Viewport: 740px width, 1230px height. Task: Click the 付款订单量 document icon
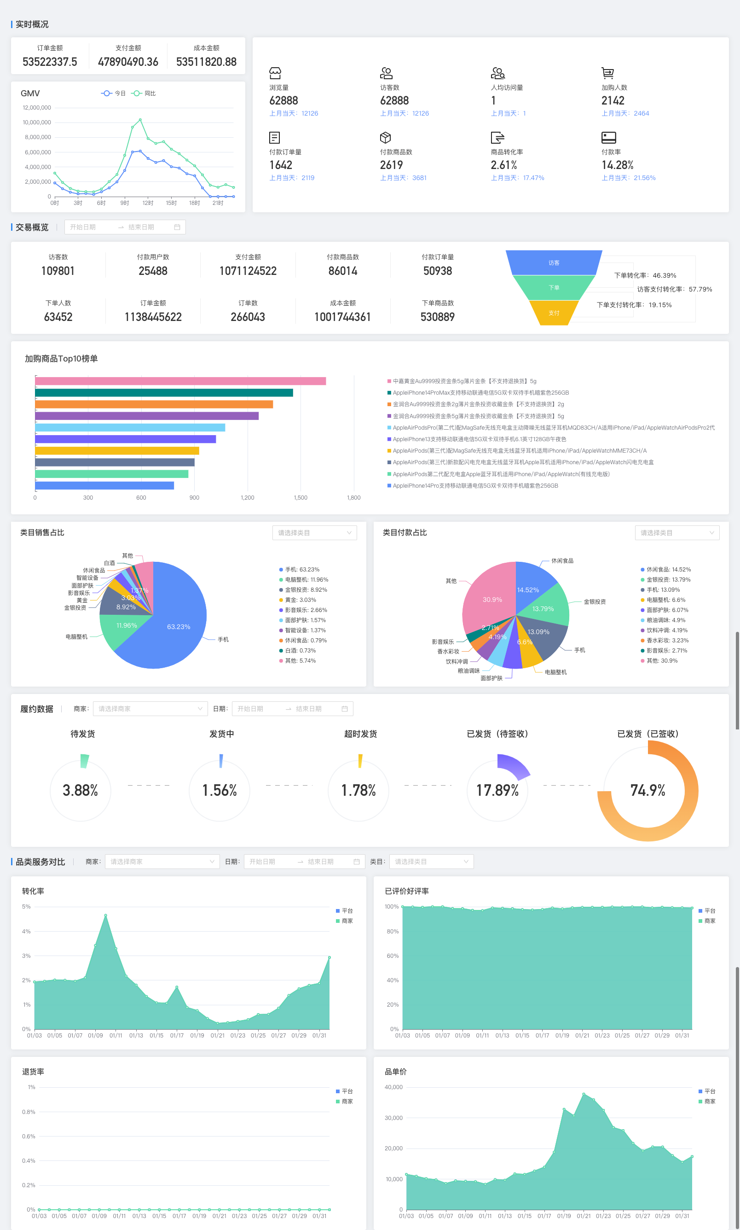(274, 137)
